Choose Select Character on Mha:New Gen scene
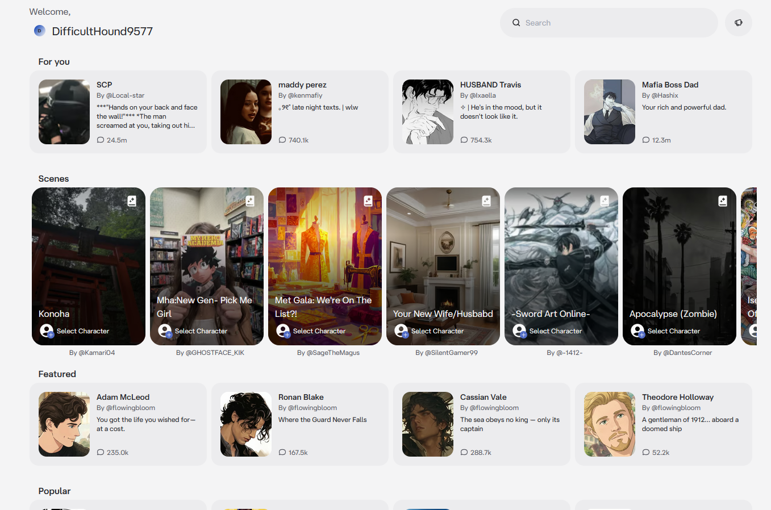The image size is (771, 510). point(201,331)
